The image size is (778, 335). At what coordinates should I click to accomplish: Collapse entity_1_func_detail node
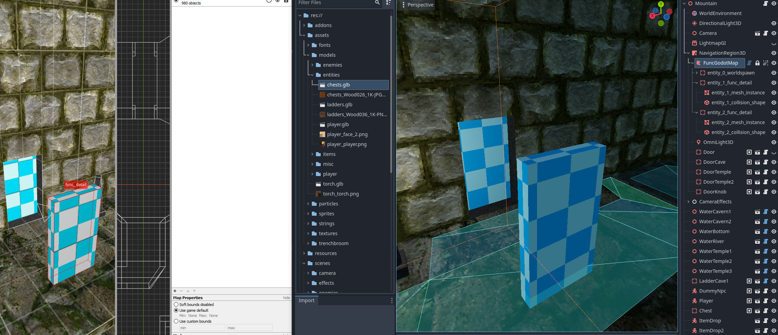(x=697, y=83)
